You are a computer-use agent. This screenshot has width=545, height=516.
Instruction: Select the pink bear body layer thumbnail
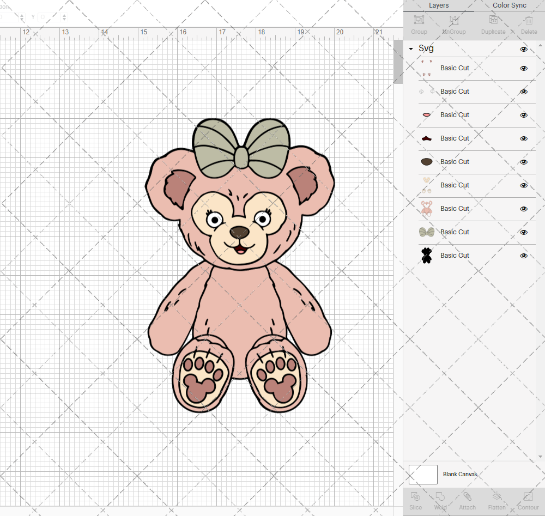tap(427, 209)
